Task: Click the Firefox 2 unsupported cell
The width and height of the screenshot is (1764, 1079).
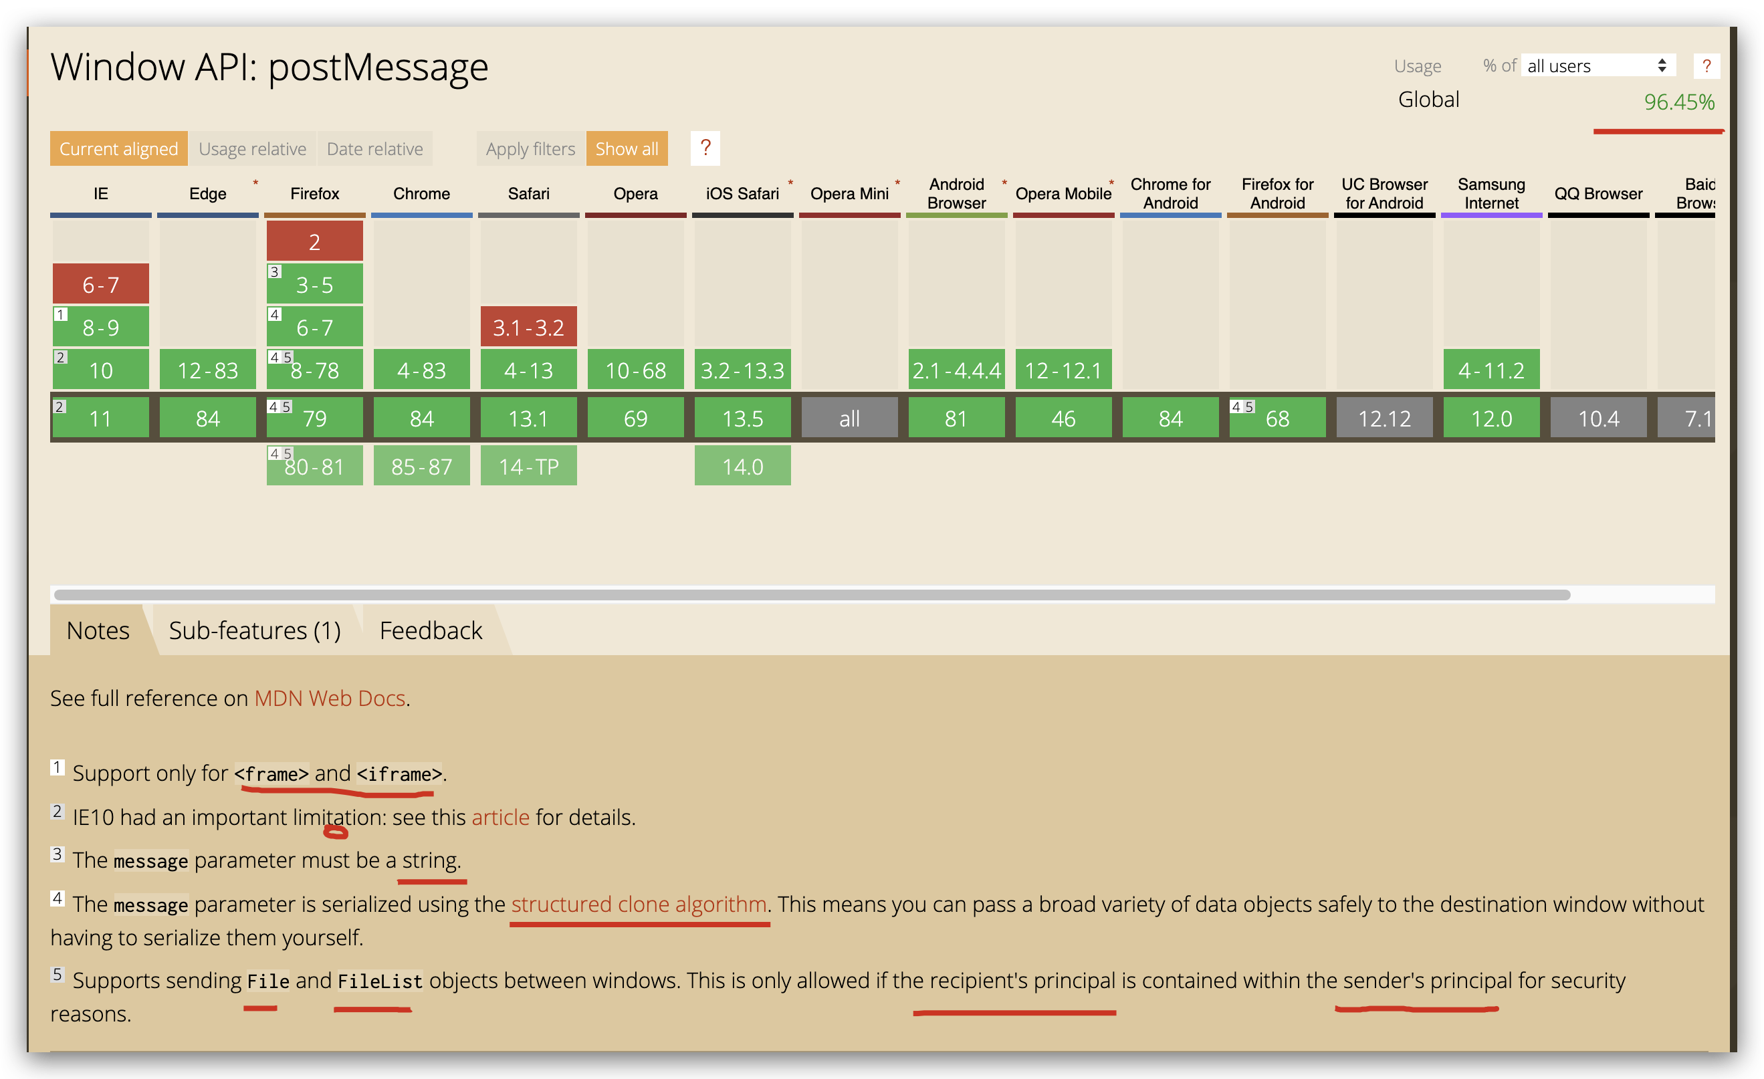Action: 315,241
